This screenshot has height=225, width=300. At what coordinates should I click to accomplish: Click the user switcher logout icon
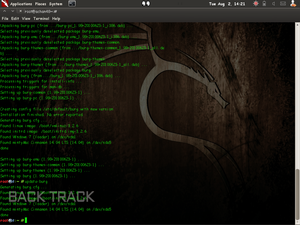tap(293, 4)
